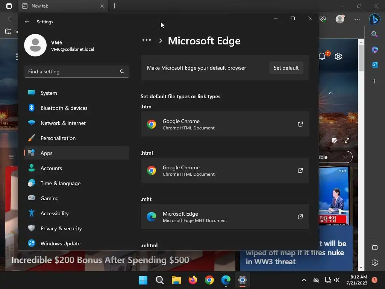Image resolution: width=385 pixels, height=289 pixels.
Task: Select the Apps category
Action: pyautogui.click(x=77, y=153)
